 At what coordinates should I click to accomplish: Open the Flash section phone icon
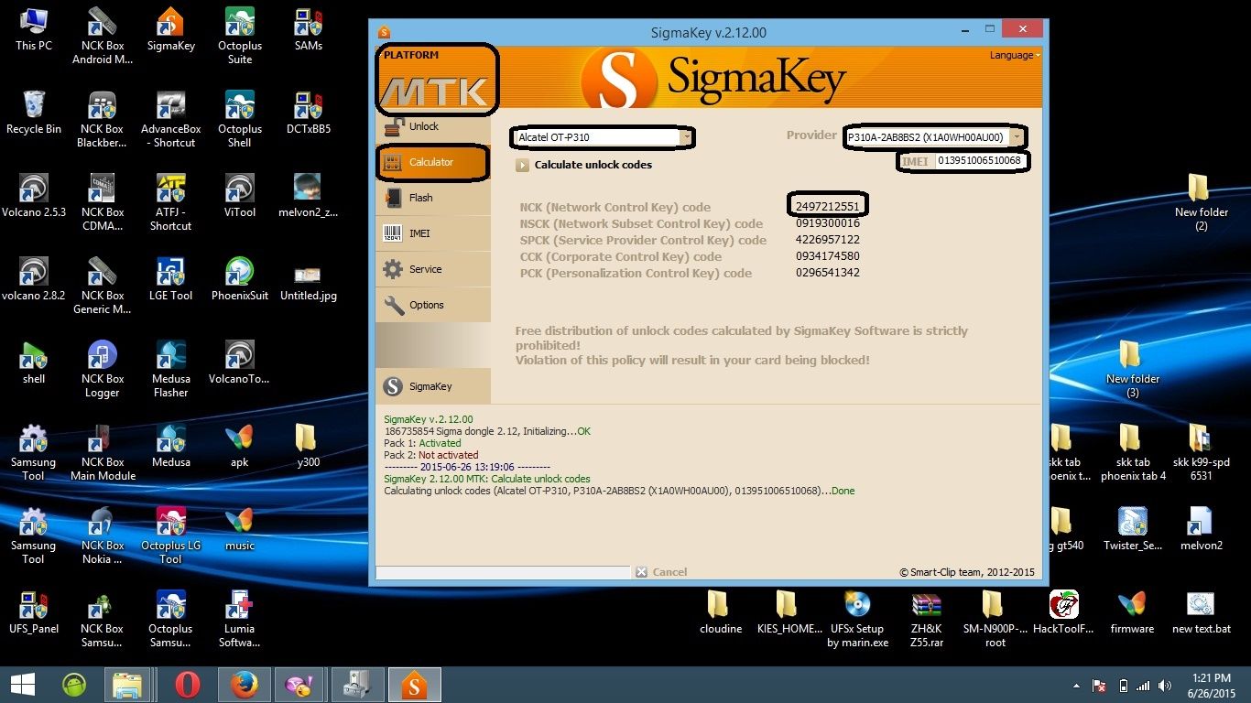tap(394, 198)
